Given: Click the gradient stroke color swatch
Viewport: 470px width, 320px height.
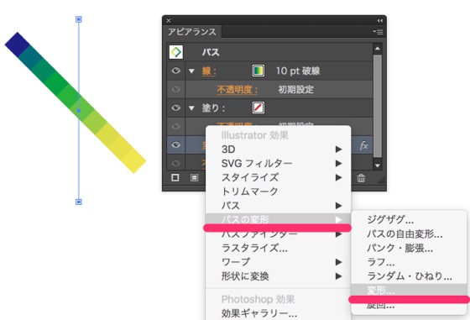Looking at the screenshot, I should [258, 71].
